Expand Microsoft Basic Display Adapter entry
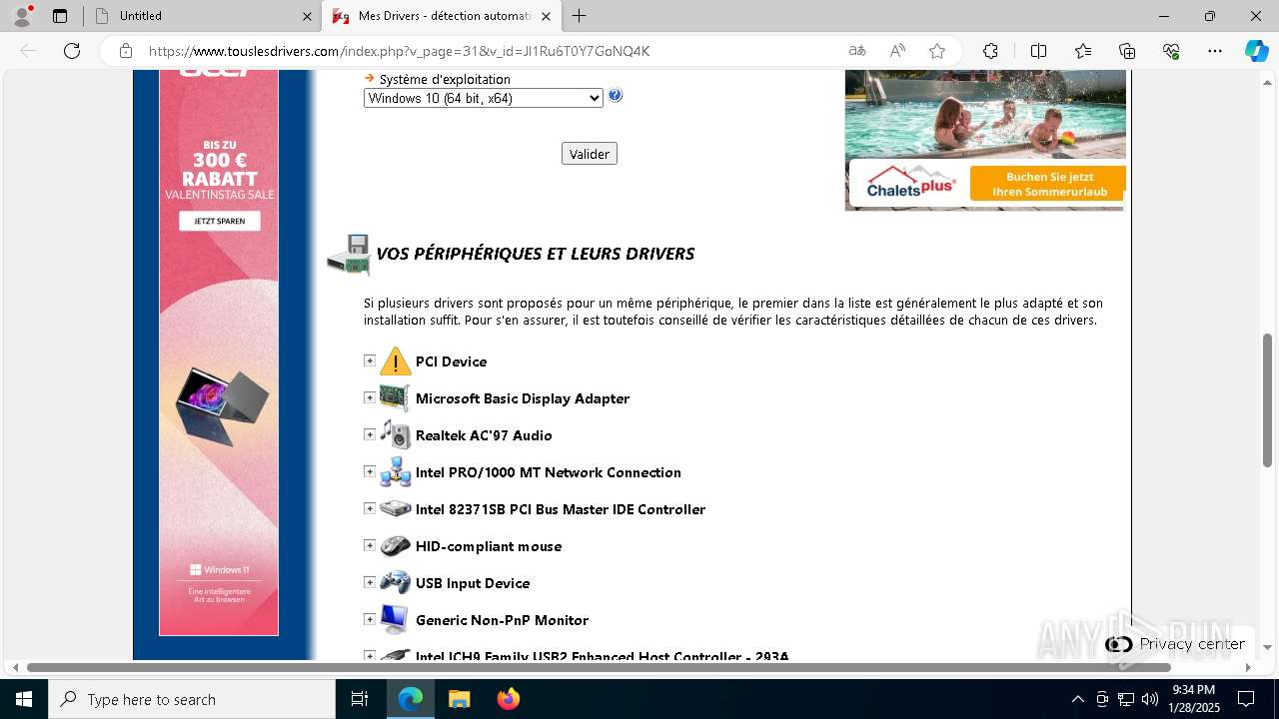 [370, 397]
